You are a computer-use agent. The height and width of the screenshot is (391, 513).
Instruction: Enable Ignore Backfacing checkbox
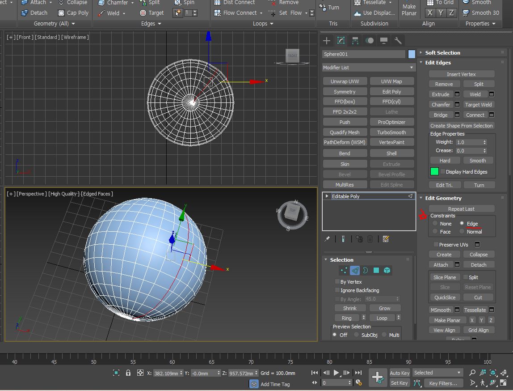point(337,290)
